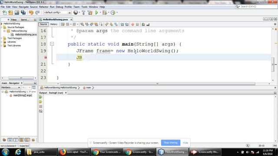Click the Save All toolbar icon
This screenshot has height=156, width=278.
[x=23, y=13]
